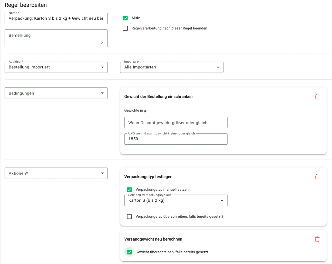The image size is (332, 264).
Task: Uncheck the Aktiv checkbox
Action: click(125, 18)
